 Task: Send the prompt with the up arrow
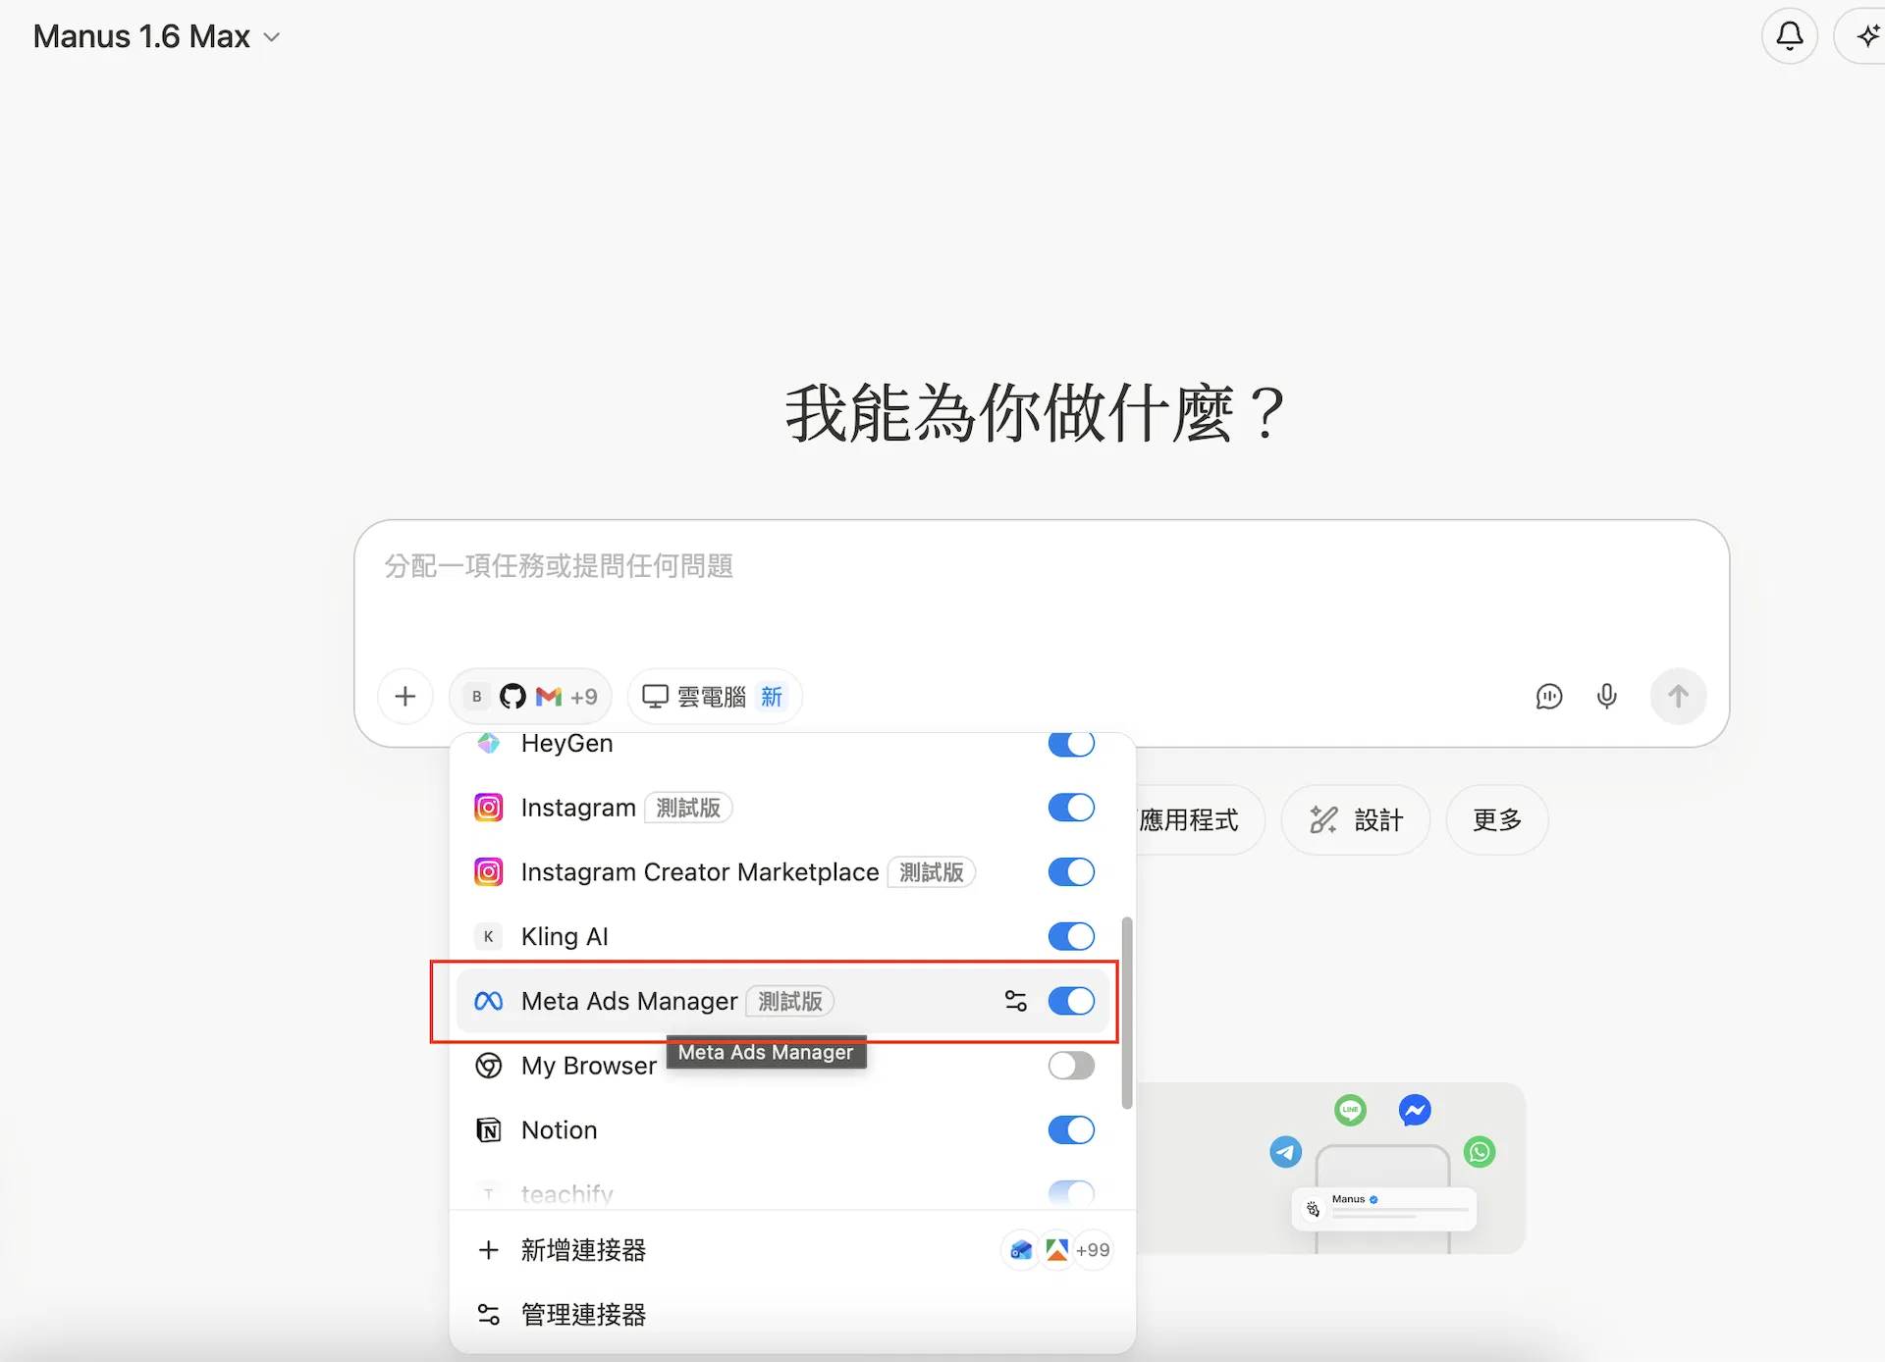pos(1678,697)
